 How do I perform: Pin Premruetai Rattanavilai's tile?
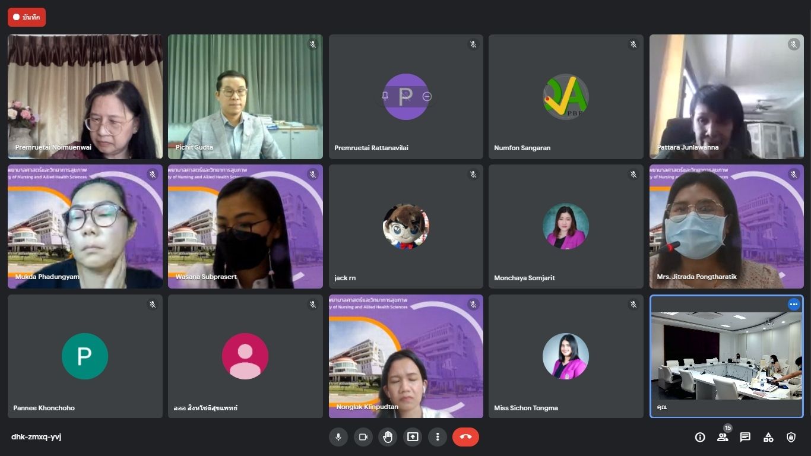[385, 96]
